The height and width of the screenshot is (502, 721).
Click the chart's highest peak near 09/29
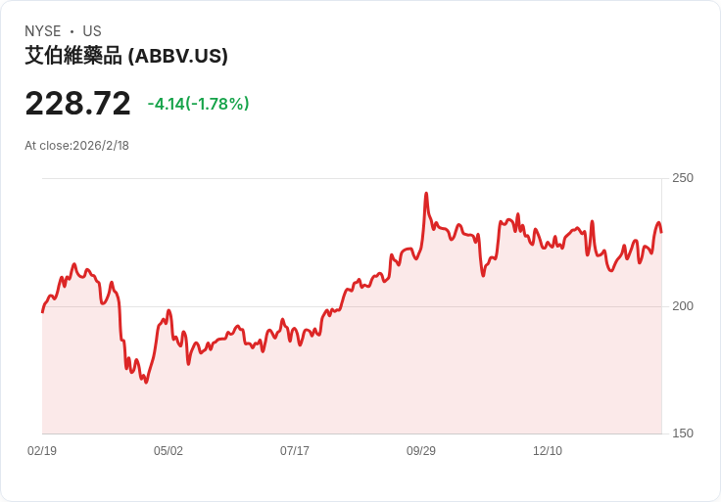pos(426,194)
